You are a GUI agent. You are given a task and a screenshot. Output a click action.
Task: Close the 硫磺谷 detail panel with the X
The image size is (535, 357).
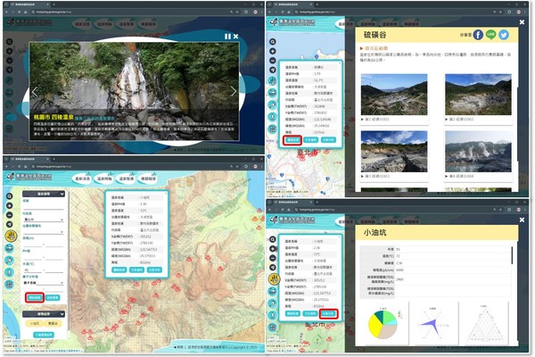point(522,22)
